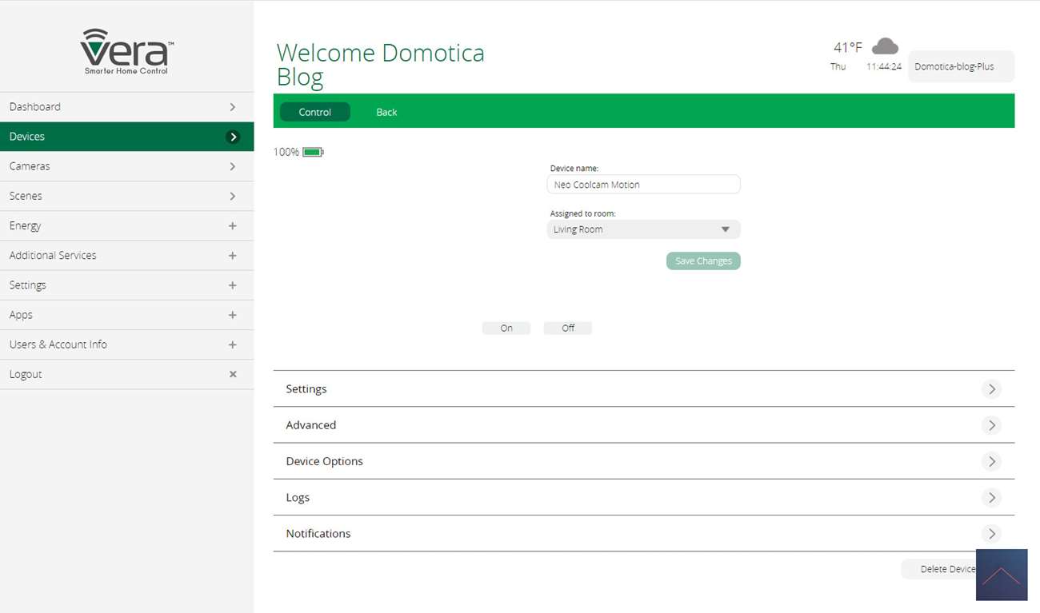Expand the Notifications section

pos(991,534)
